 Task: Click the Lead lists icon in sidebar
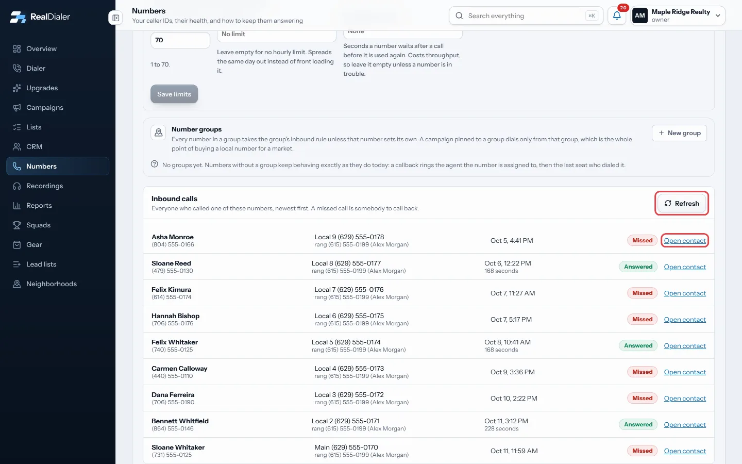pyautogui.click(x=17, y=264)
